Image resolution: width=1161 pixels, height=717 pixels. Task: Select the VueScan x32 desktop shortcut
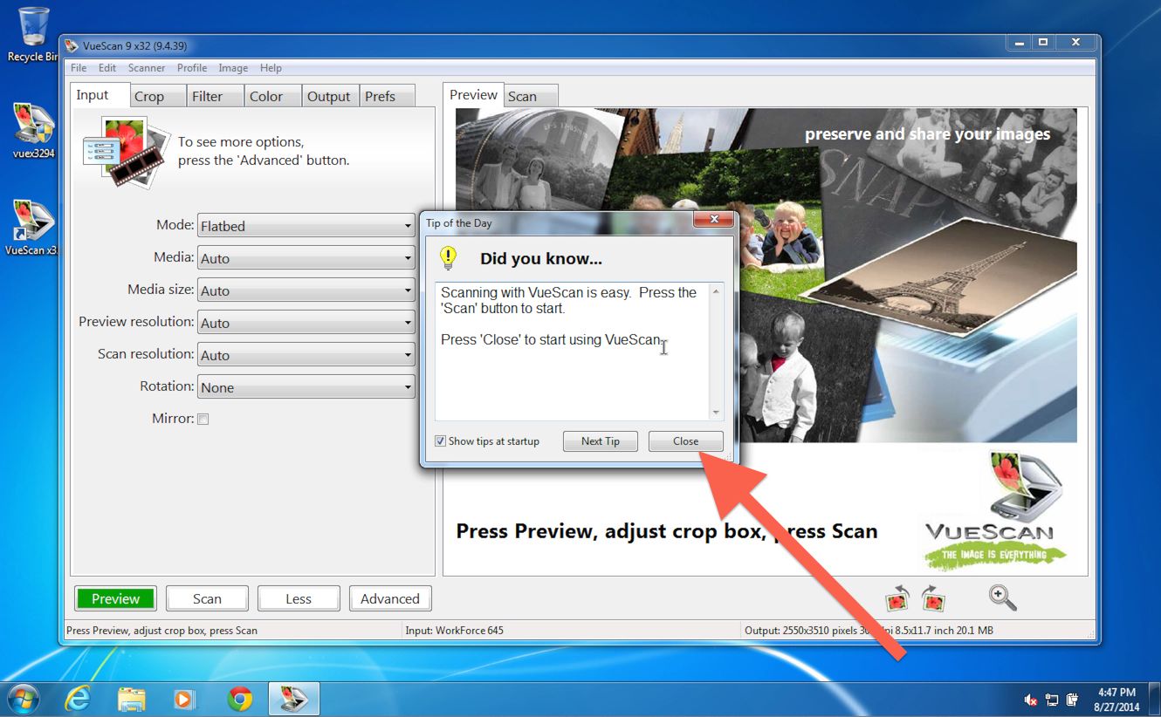32,227
